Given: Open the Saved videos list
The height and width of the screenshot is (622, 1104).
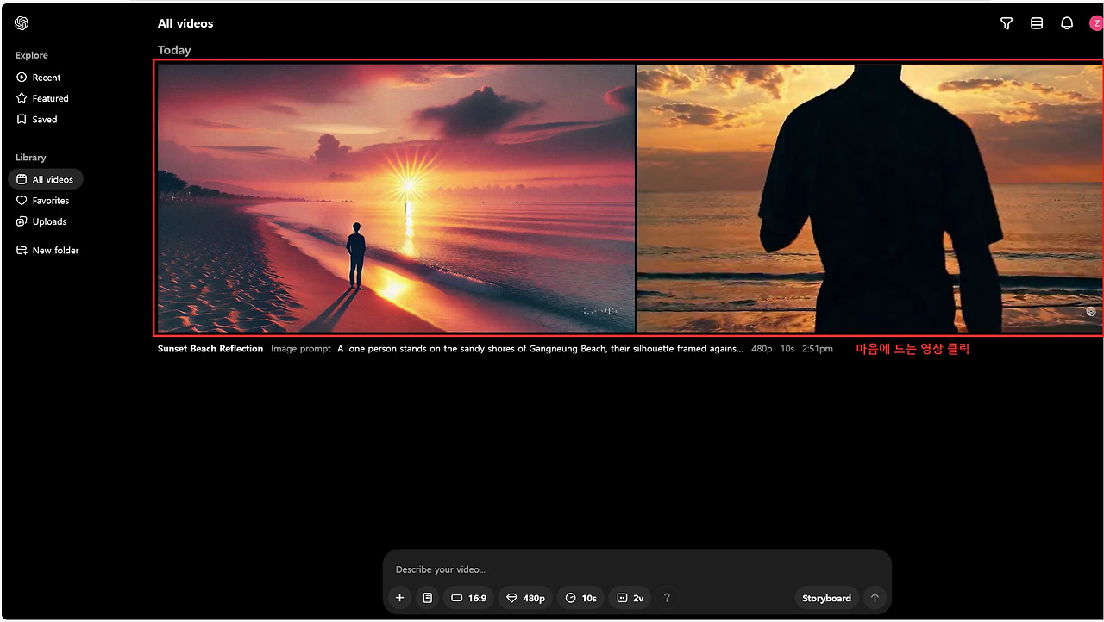Looking at the screenshot, I should [37, 120].
